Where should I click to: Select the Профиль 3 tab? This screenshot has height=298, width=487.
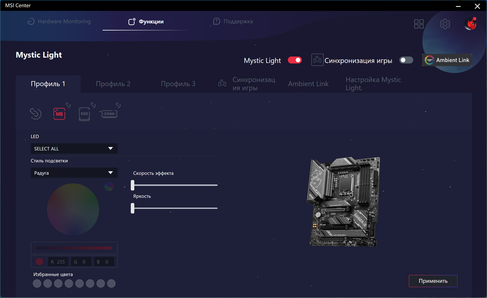coord(178,83)
